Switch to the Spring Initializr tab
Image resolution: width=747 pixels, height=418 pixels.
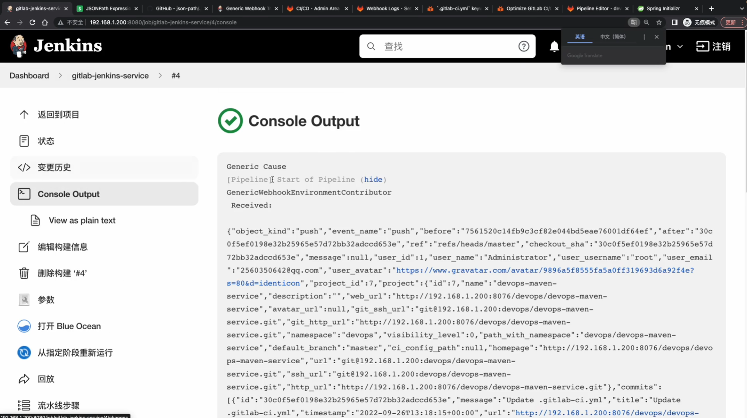(x=668, y=8)
